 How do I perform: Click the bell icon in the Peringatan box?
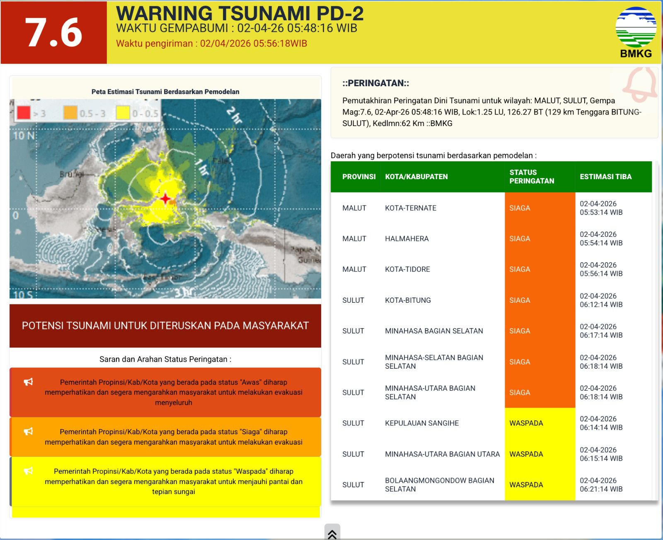641,85
